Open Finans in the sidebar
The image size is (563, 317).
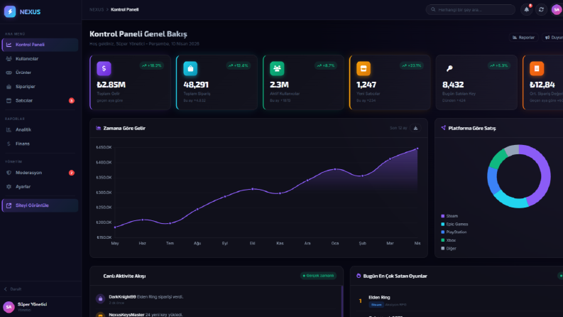[40, 144]
